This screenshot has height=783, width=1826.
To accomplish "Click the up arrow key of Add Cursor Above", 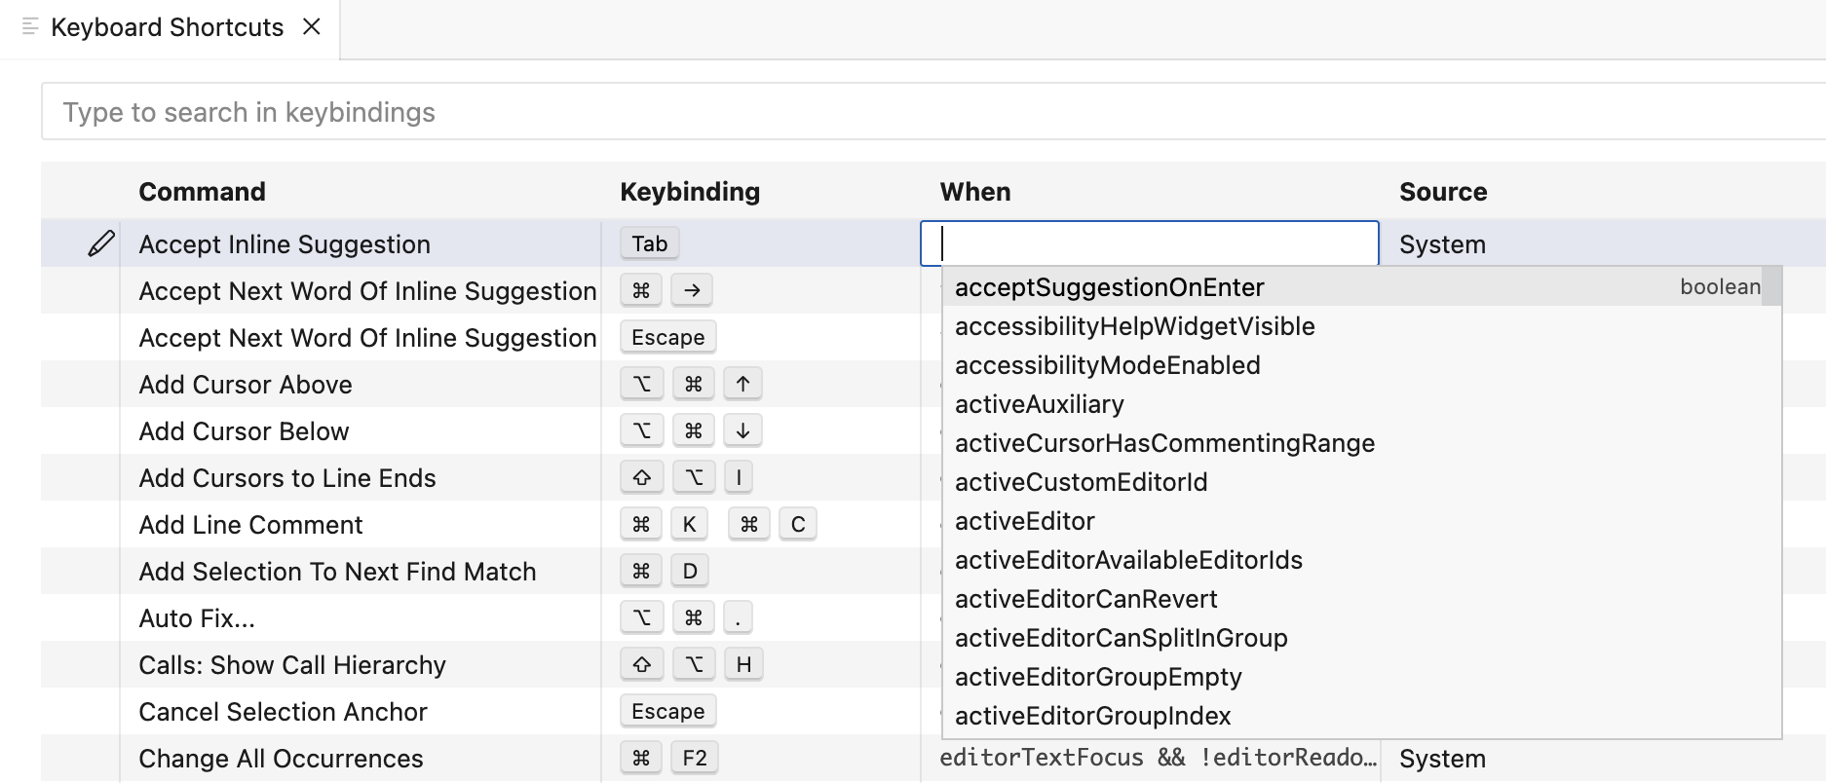I will (742, 384).
